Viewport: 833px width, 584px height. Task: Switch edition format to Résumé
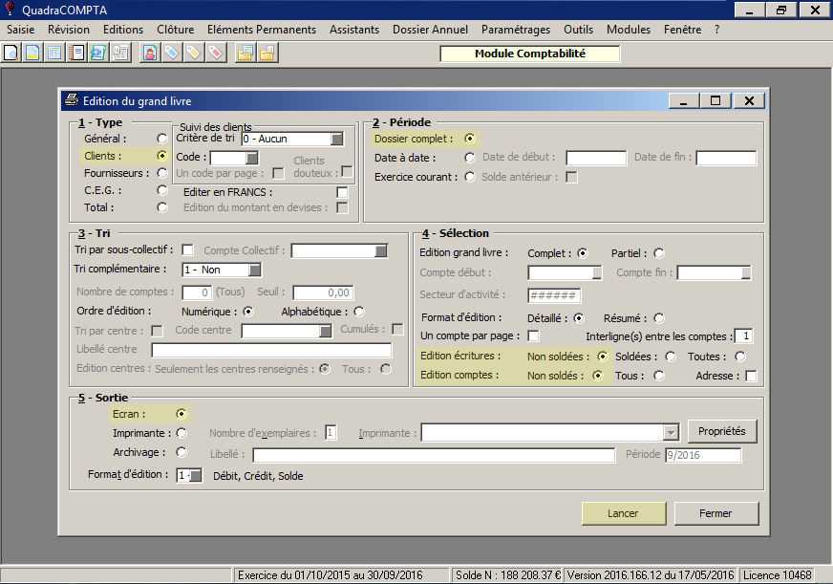659,318
